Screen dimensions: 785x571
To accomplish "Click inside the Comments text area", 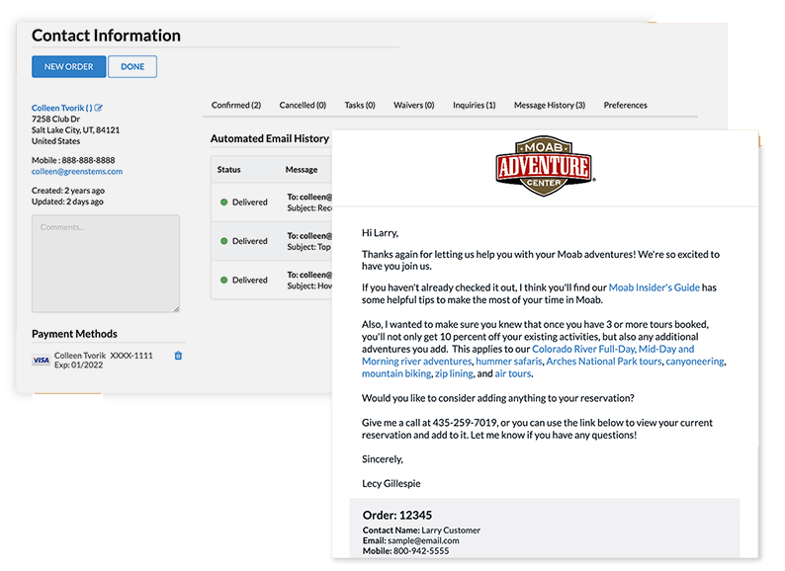I will click(106, 264).
